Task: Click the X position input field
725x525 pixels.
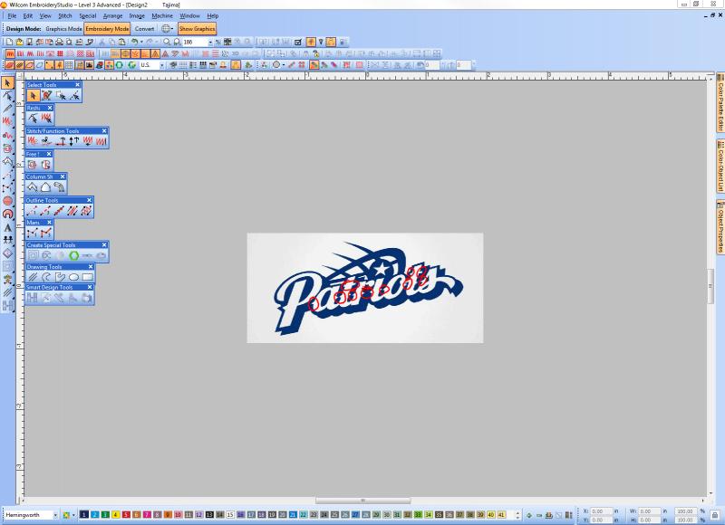Action: (x=601, y=511)
